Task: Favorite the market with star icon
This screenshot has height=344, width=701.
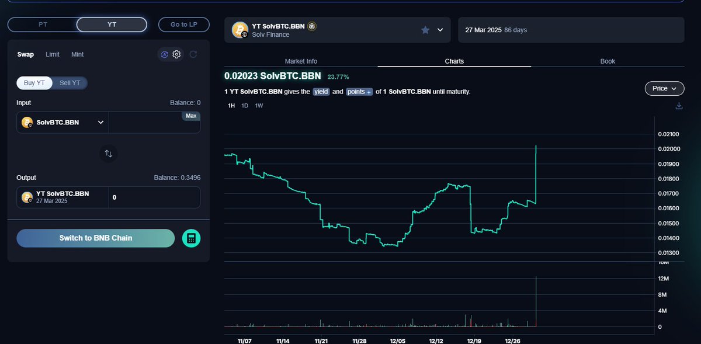Action: click(x=426, y=30)
